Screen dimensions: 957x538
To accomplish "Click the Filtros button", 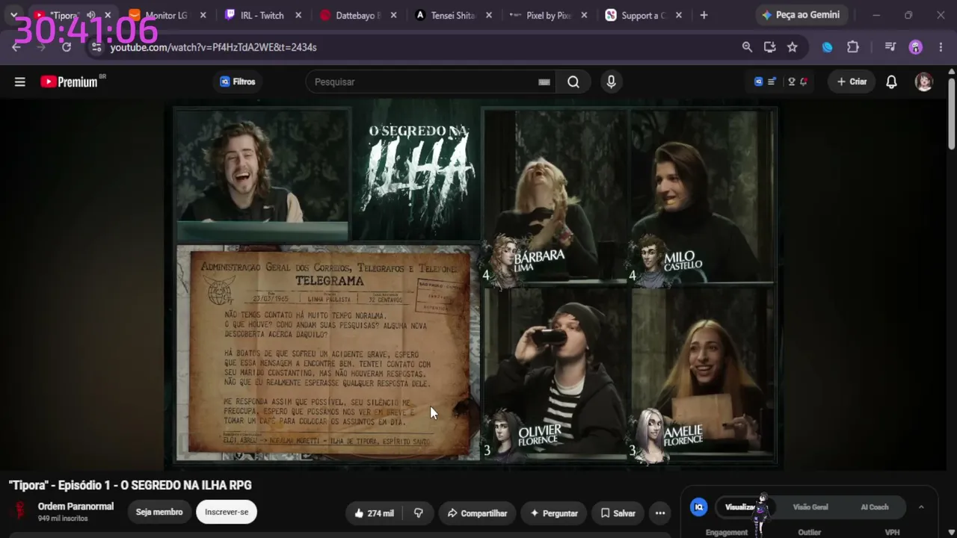I will (238, 82).
